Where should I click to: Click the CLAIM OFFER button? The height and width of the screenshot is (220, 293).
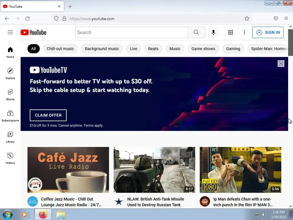coord(48,115)
